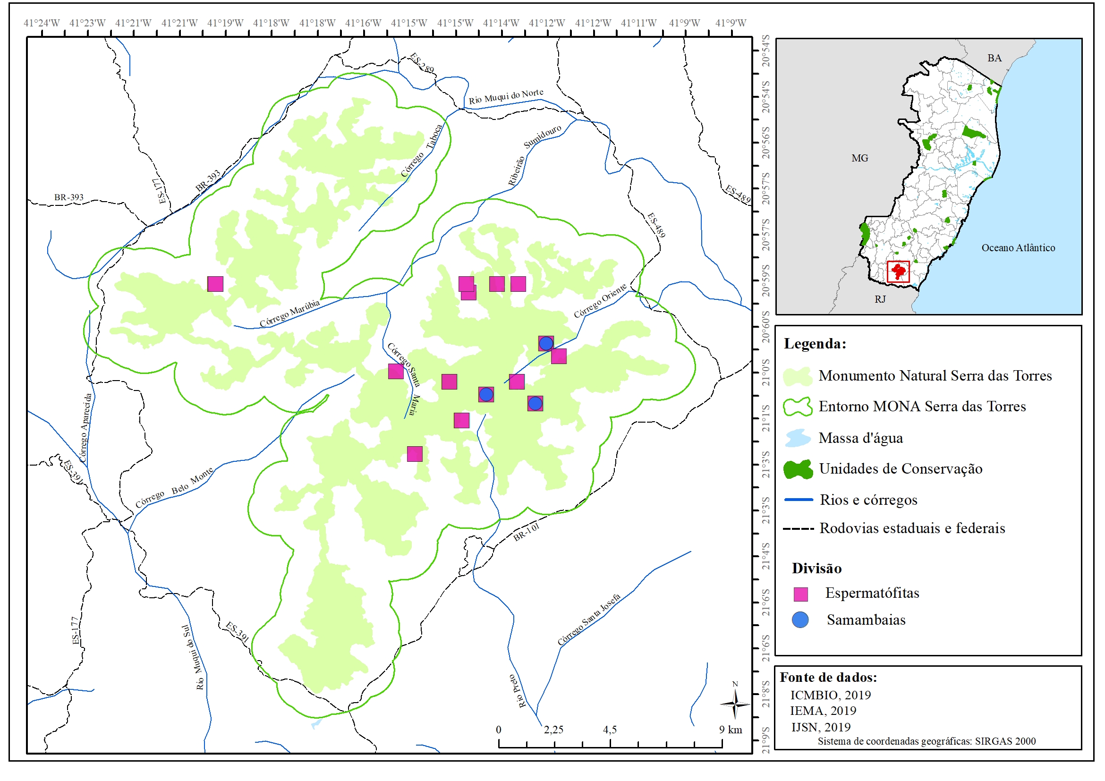Click the Legenda heading text
The height and width of the screenshot is (781, 1105).
[815, 344]
